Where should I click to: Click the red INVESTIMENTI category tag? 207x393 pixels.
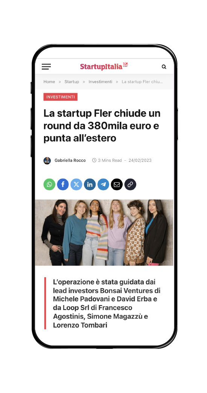(x=61, y=97)
